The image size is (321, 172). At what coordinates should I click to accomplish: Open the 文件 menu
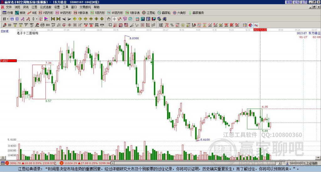pyautogui.click(x=8, y=7)
